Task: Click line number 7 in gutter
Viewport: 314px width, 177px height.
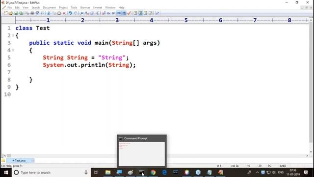Action: pos(9,72)
